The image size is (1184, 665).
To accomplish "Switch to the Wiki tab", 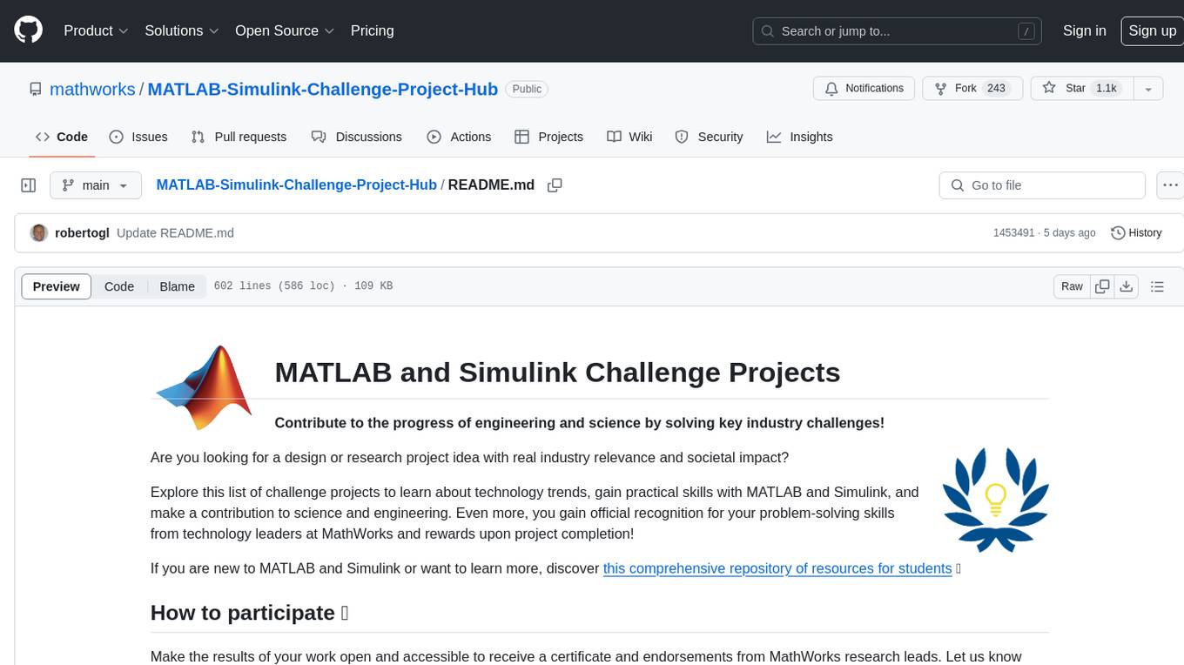I will pyautogui.click(x=629, y=137).
